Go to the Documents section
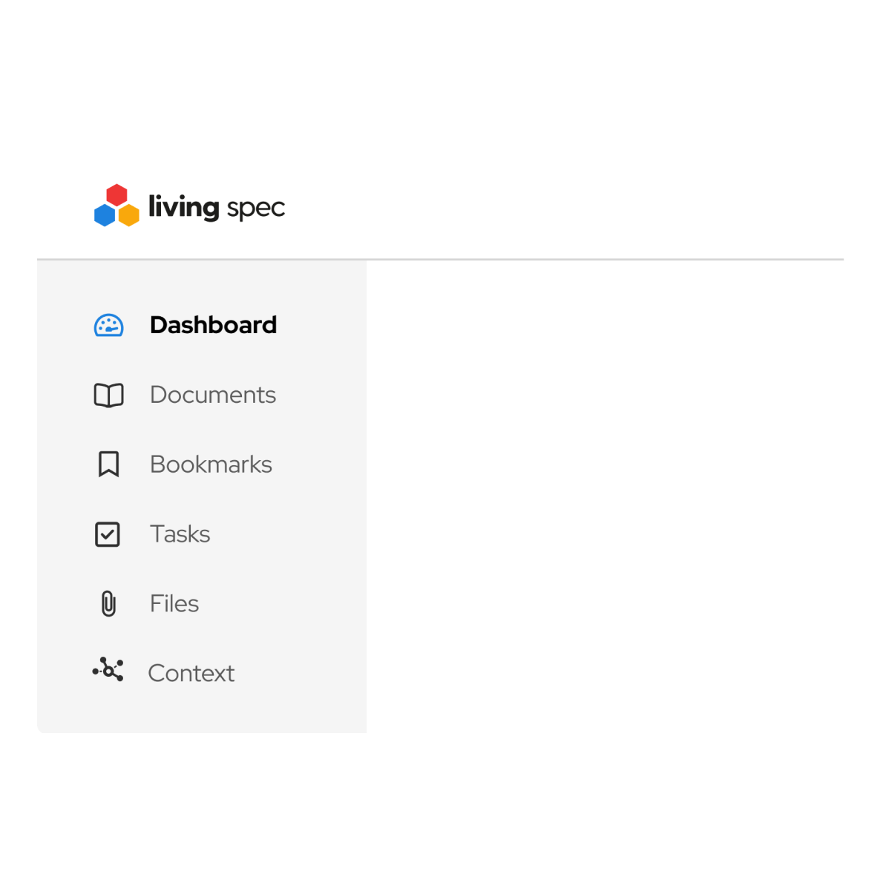Viewport: 883px width, 883px height. tap(213, 395)
